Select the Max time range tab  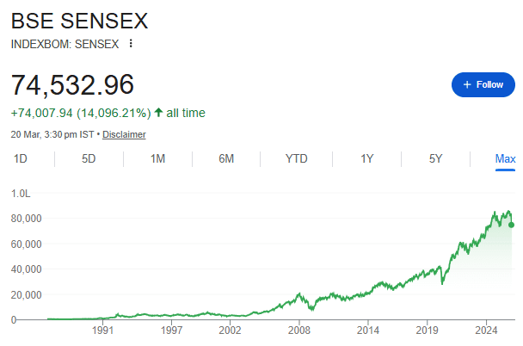505,158
